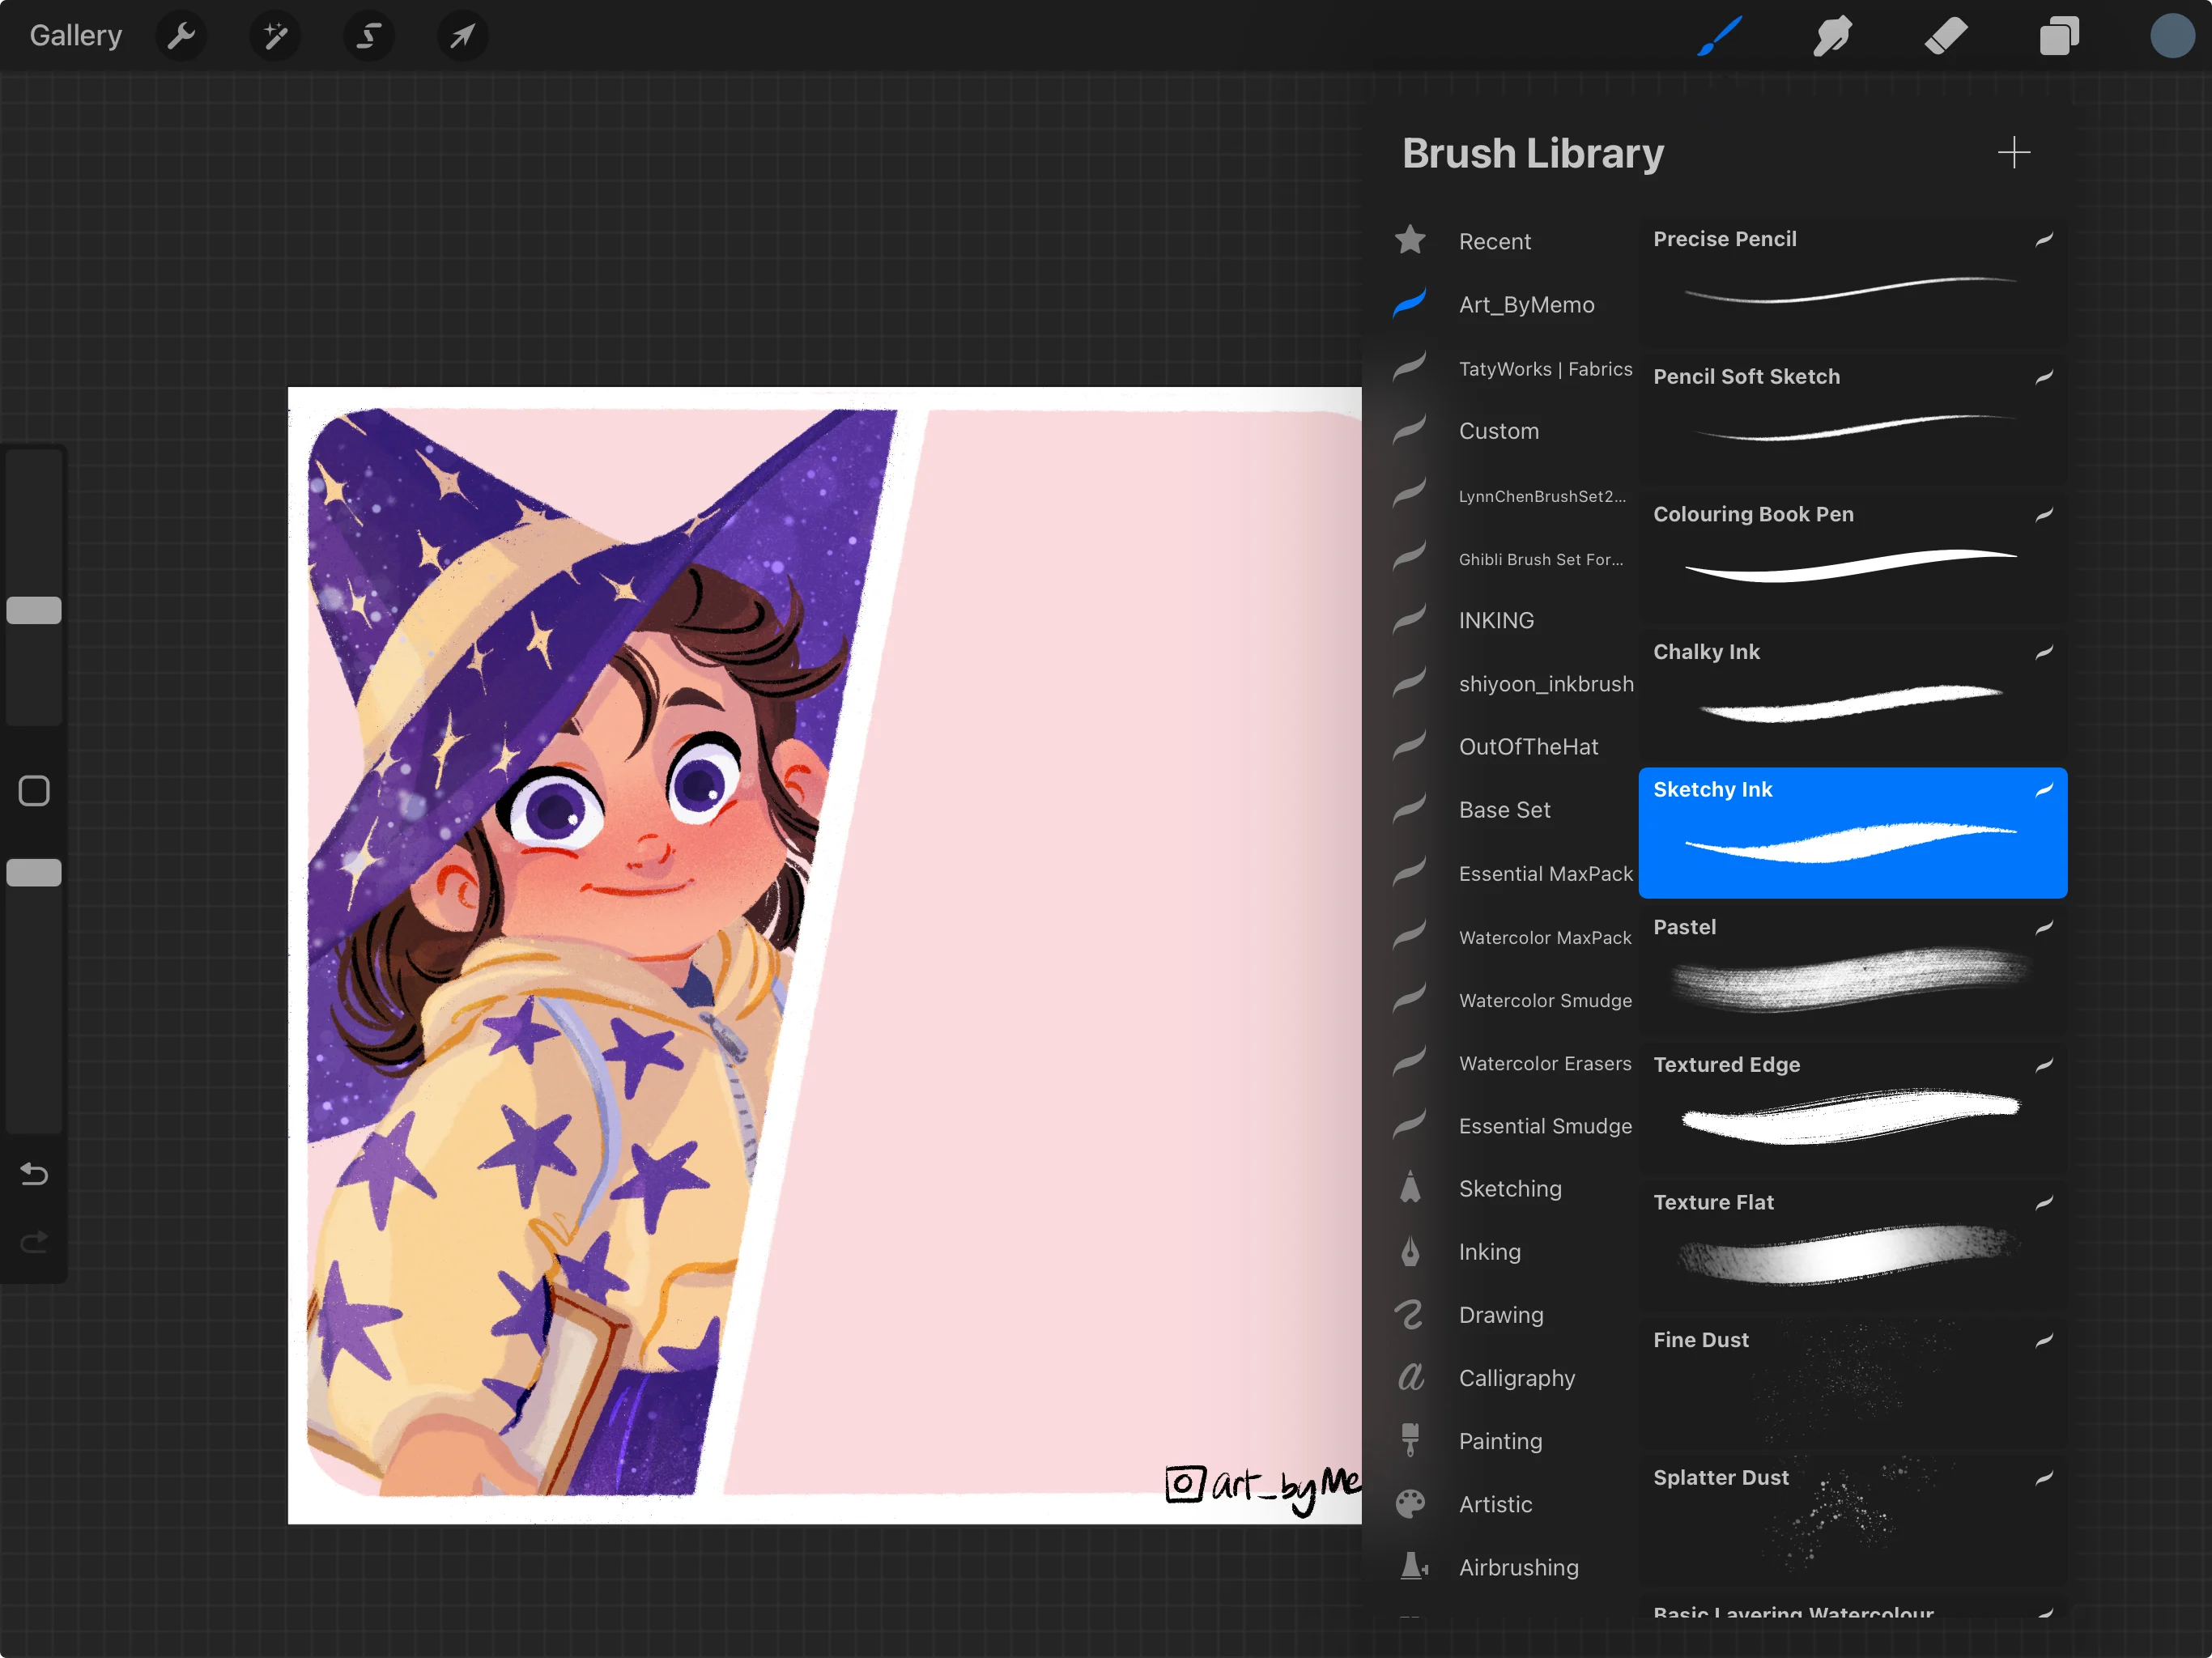
Task: Switch to the Smudge tool
Action: (x=1833, y=36)
